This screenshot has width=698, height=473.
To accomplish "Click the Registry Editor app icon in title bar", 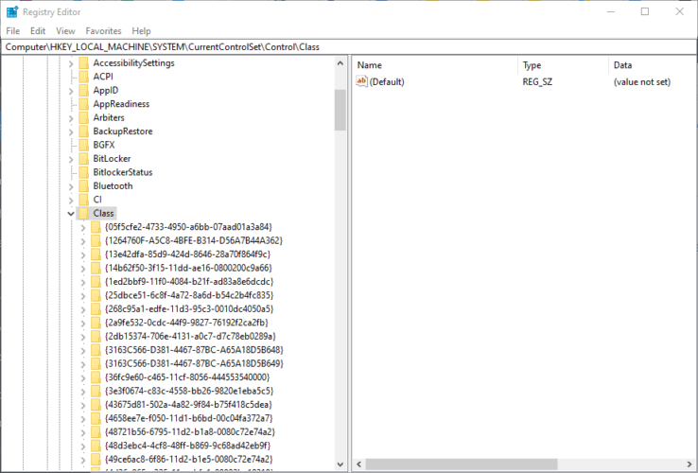I will point(12,12).
